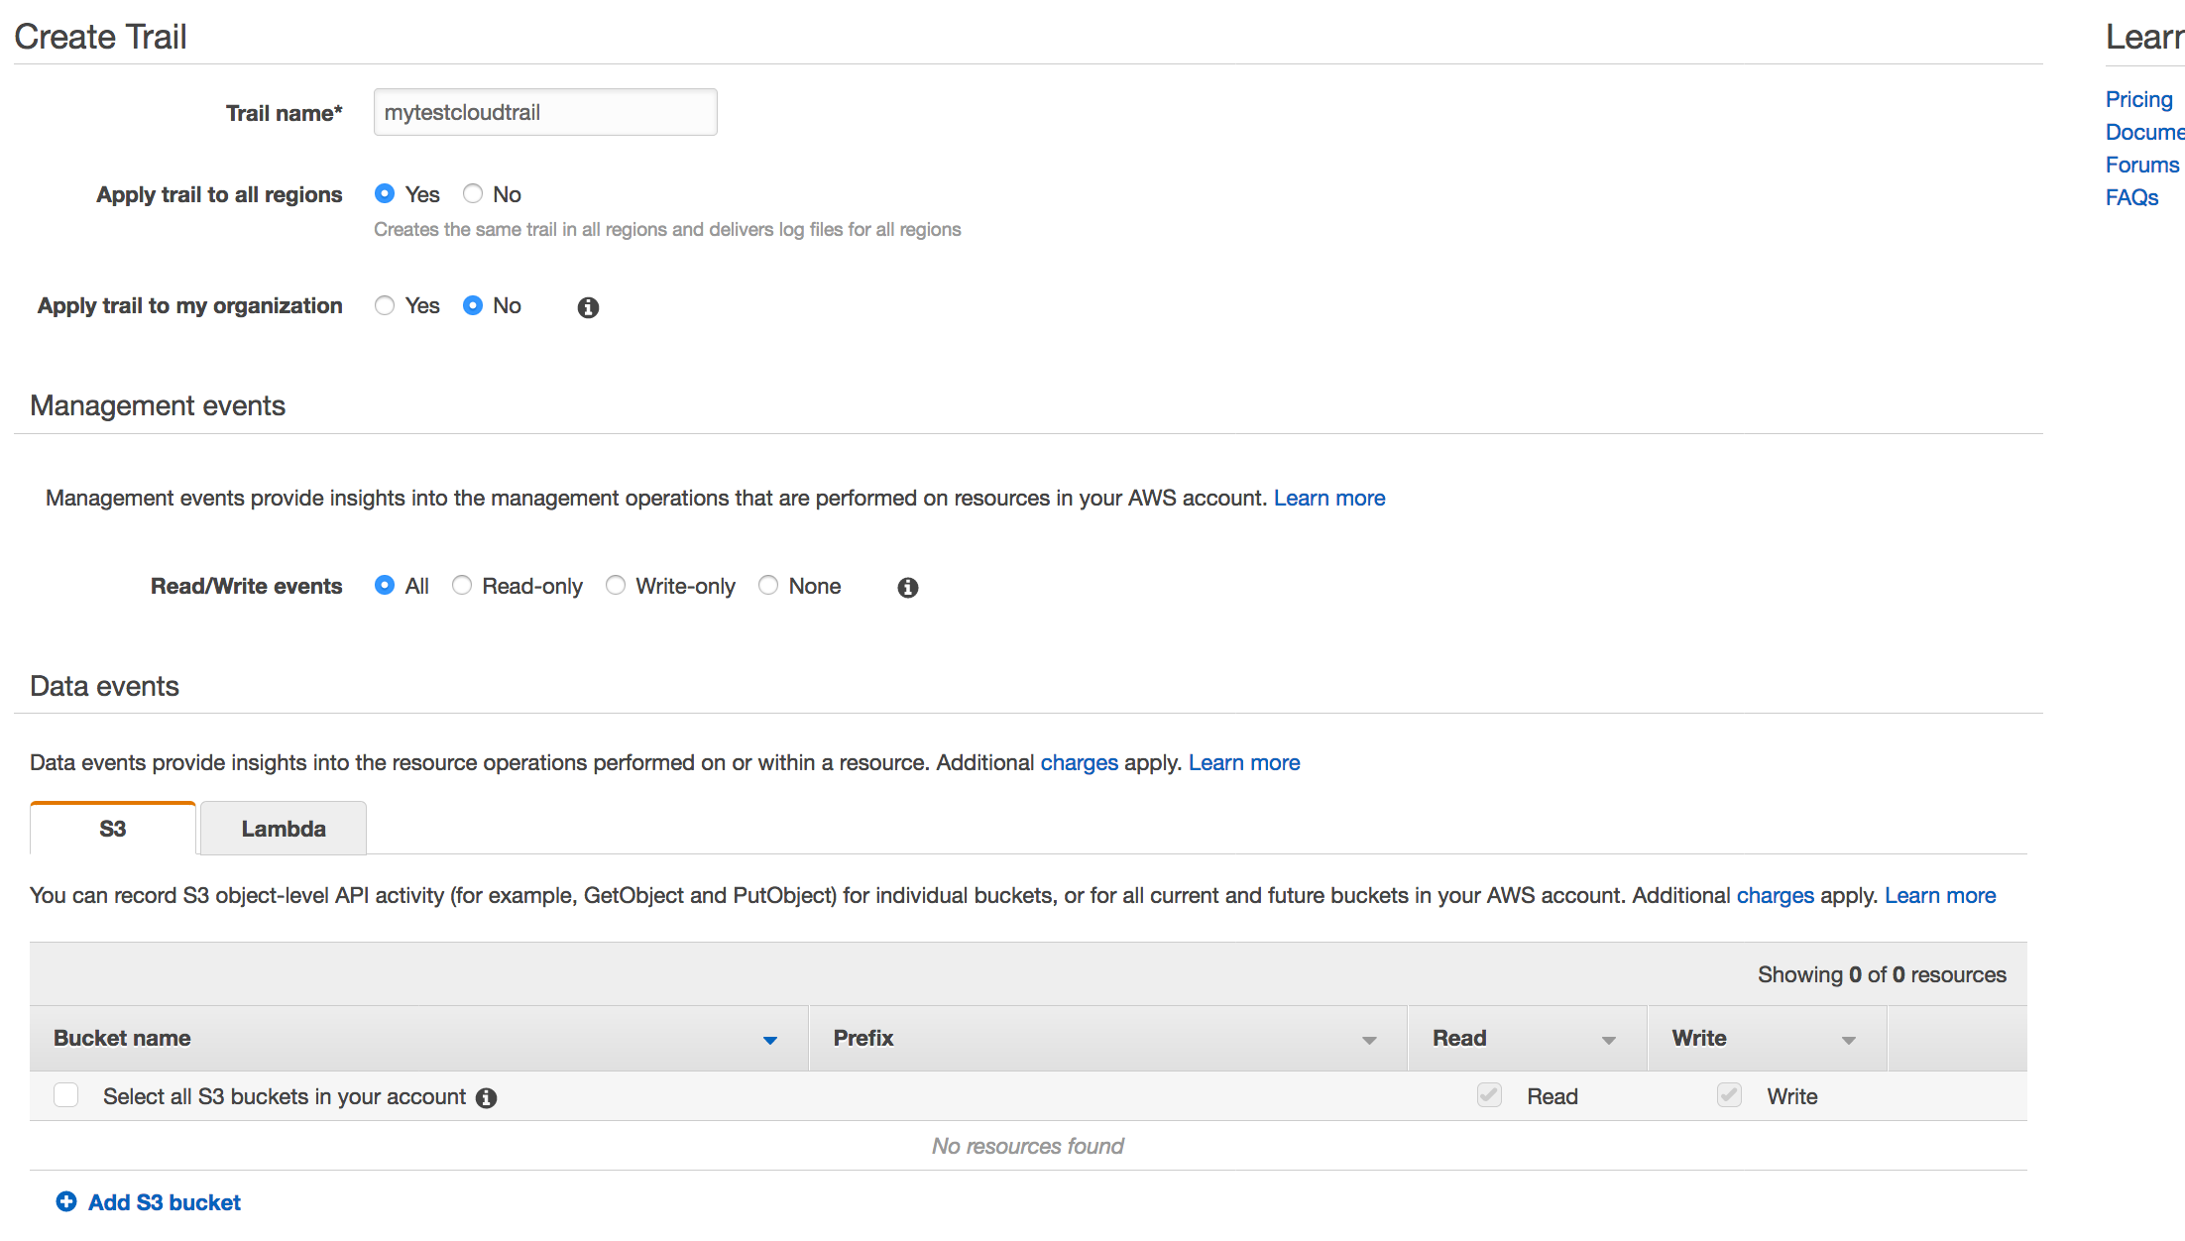Toggle the Read checkbox in bucket row
This screenshot has width=2185, height=1241.
(1489, 1094)
